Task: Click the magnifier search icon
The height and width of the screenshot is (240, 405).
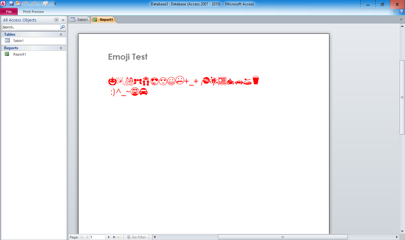Action: click(63, 27)
